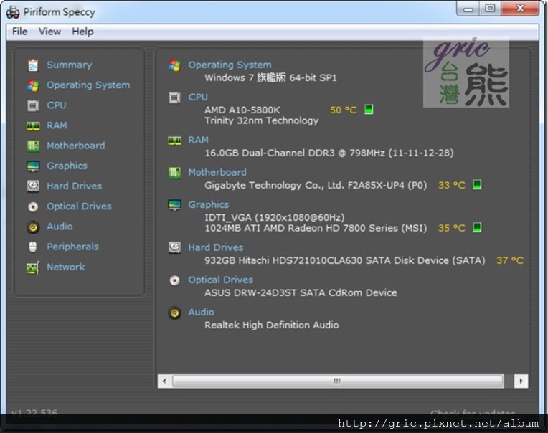Click 16.0GB Dual-Channel DDR3 RAM text

point(329,153)
